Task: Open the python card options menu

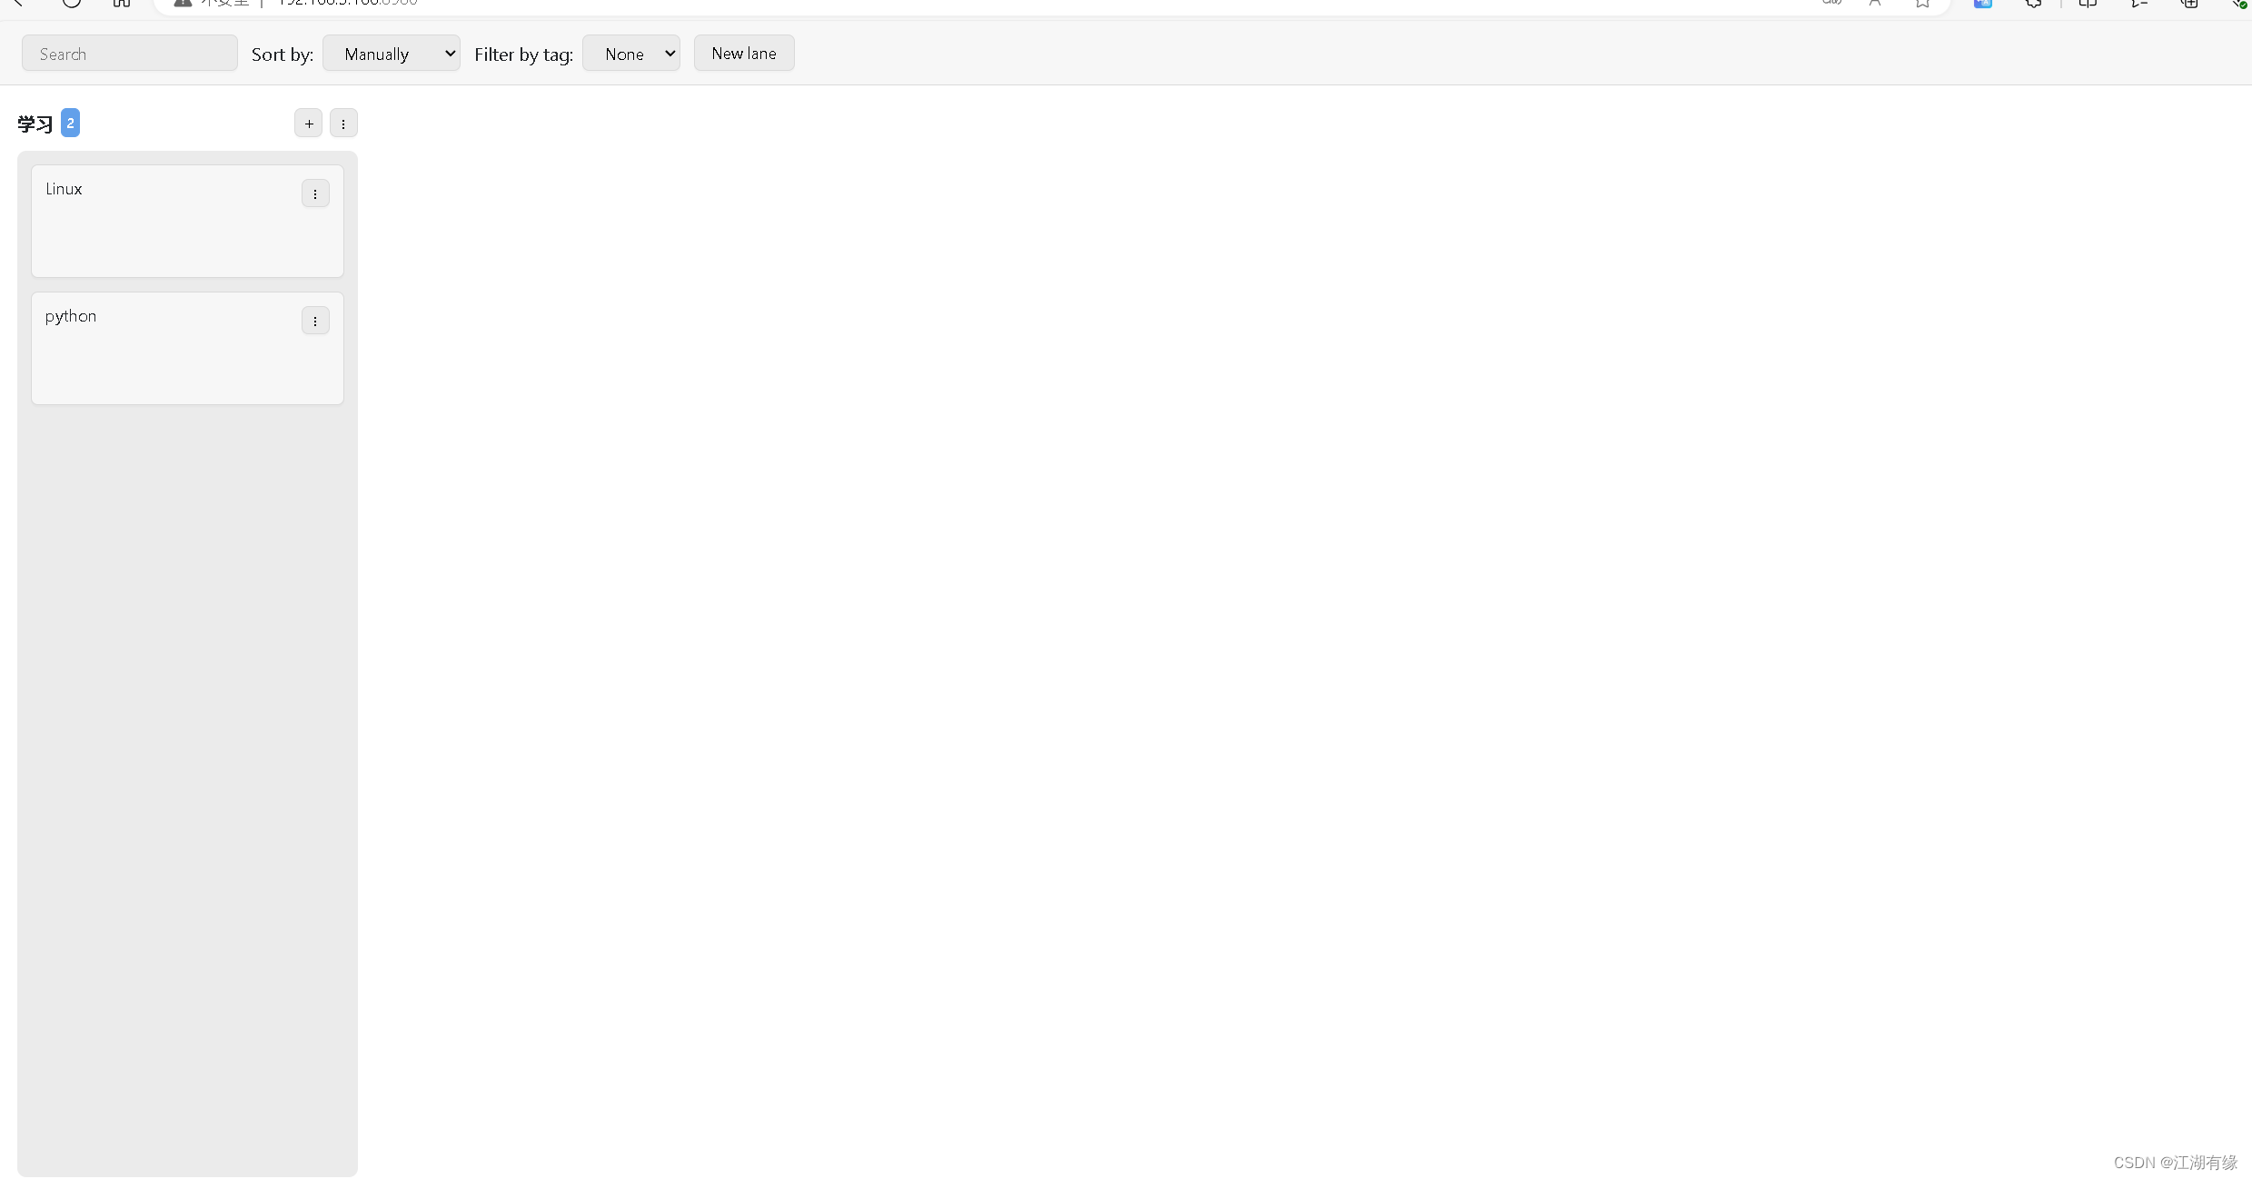Action: [315, 321]
